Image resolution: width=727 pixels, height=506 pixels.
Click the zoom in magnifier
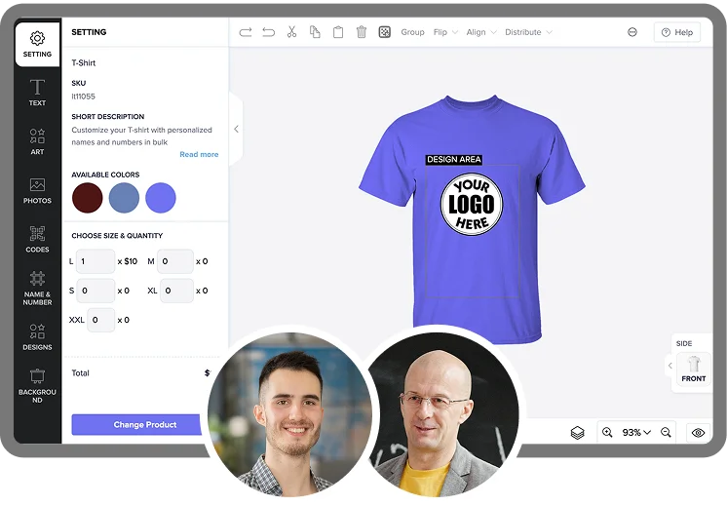(607, 432)
